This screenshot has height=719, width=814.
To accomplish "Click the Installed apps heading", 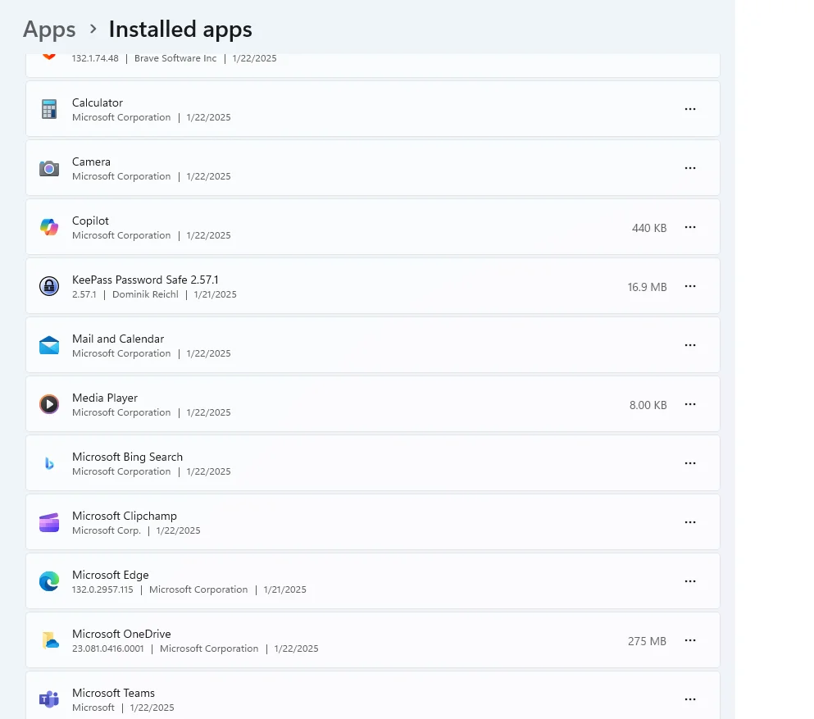I will coord(180,30).
